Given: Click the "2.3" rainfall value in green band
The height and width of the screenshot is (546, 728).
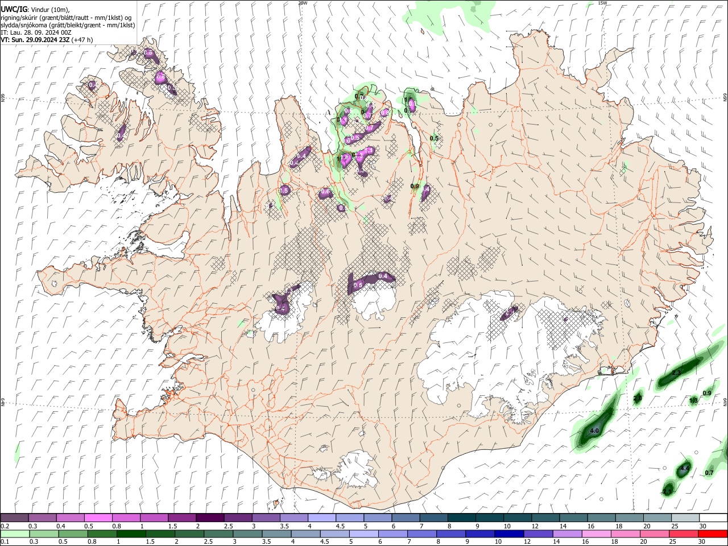Looking at the screenshot, I should 676,373.
